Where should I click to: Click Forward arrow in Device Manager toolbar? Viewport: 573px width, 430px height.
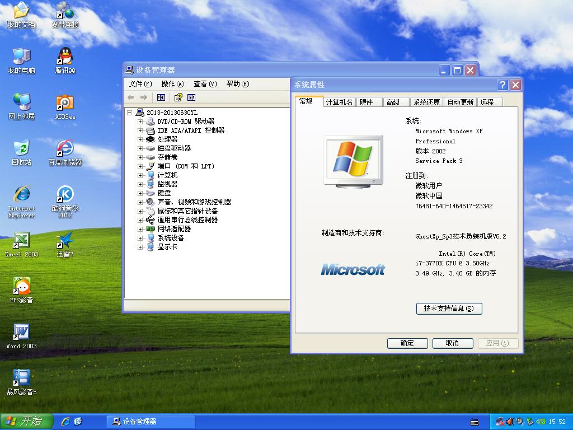[x=144, y=97]
